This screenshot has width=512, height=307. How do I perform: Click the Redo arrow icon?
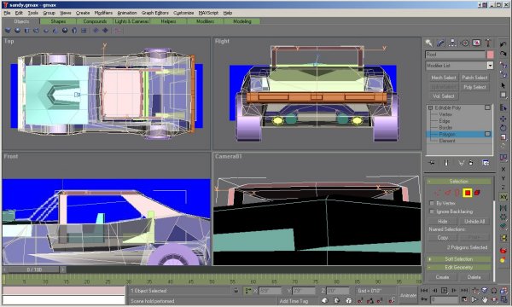[x=503, y=54]
